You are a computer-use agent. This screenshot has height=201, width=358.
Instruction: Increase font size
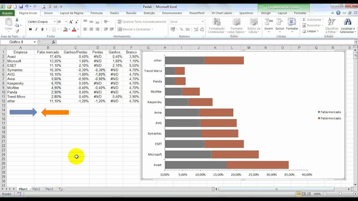(71, 22)
